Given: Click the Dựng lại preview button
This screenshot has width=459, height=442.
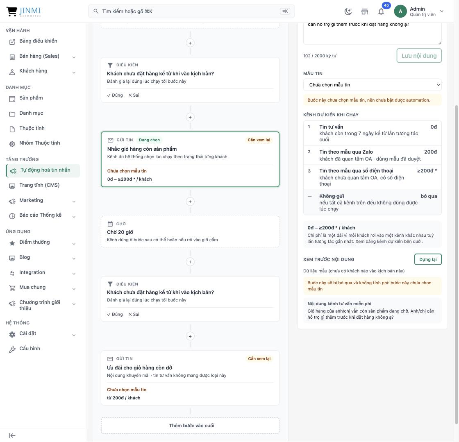Looking at the screenshot, I should pyautogui.click(x=428, y=259).
